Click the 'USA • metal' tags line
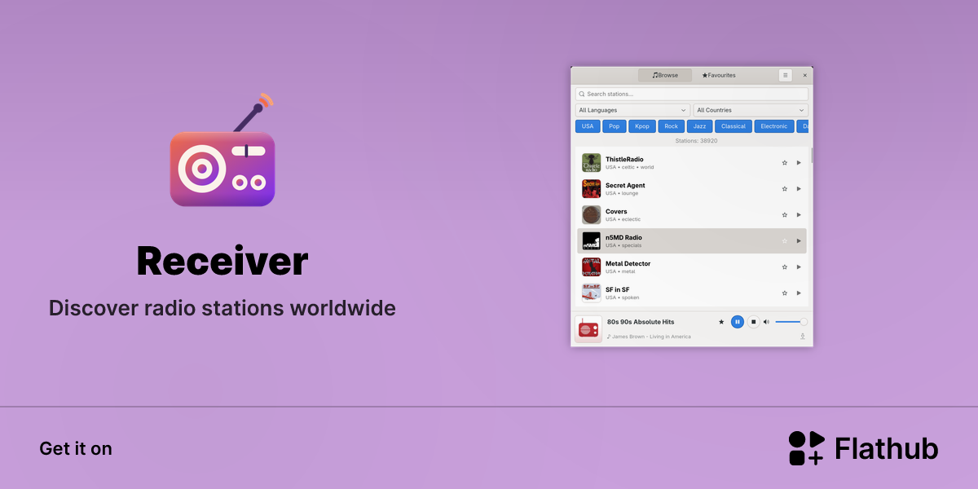This screenshot has height=489, width=978. pyautogui.click(x=620, y=271)
